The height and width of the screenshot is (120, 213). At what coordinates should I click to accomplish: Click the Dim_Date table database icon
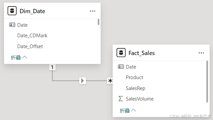(x=12, y=11)
